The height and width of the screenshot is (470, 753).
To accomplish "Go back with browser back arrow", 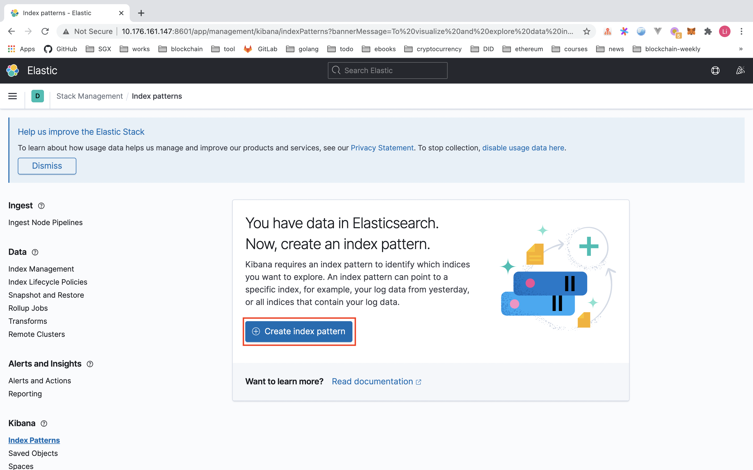I will pos(12,31).
